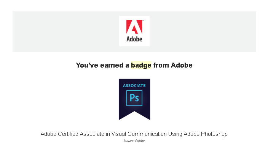Click the highlighted word 'badge' in headline
Image resolution: width=268 pixels, height=148 pixels.
point(141,65)
